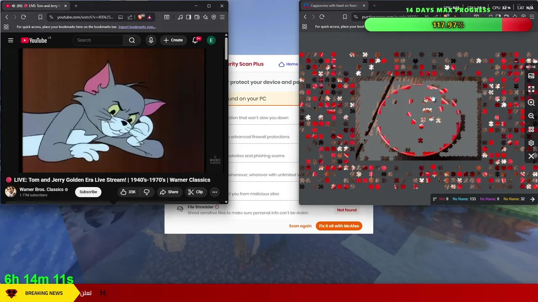
Task: Click Fix it all with McAfee
Action: pyautogui.click(x=339, y=226)
